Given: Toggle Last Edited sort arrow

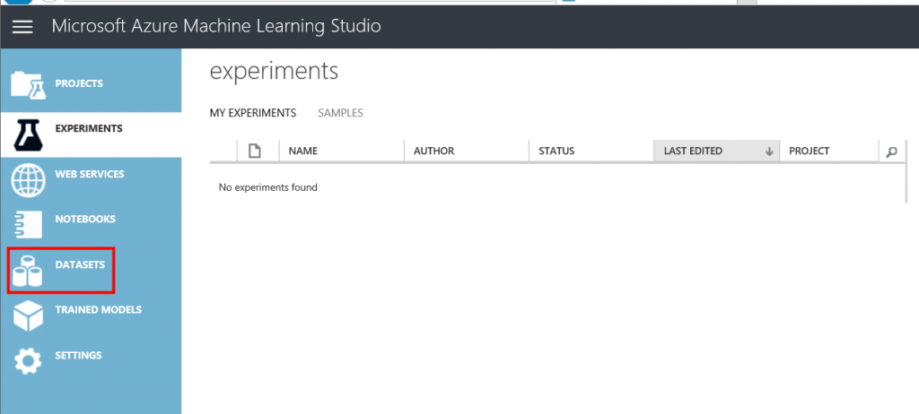Looking at the screenshot, I should (769, 151).
